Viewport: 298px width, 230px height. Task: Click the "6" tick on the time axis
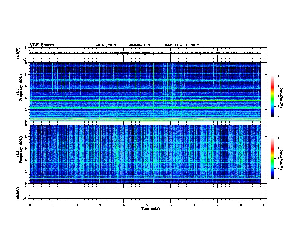pyautogui.click(x=171, y=205)
